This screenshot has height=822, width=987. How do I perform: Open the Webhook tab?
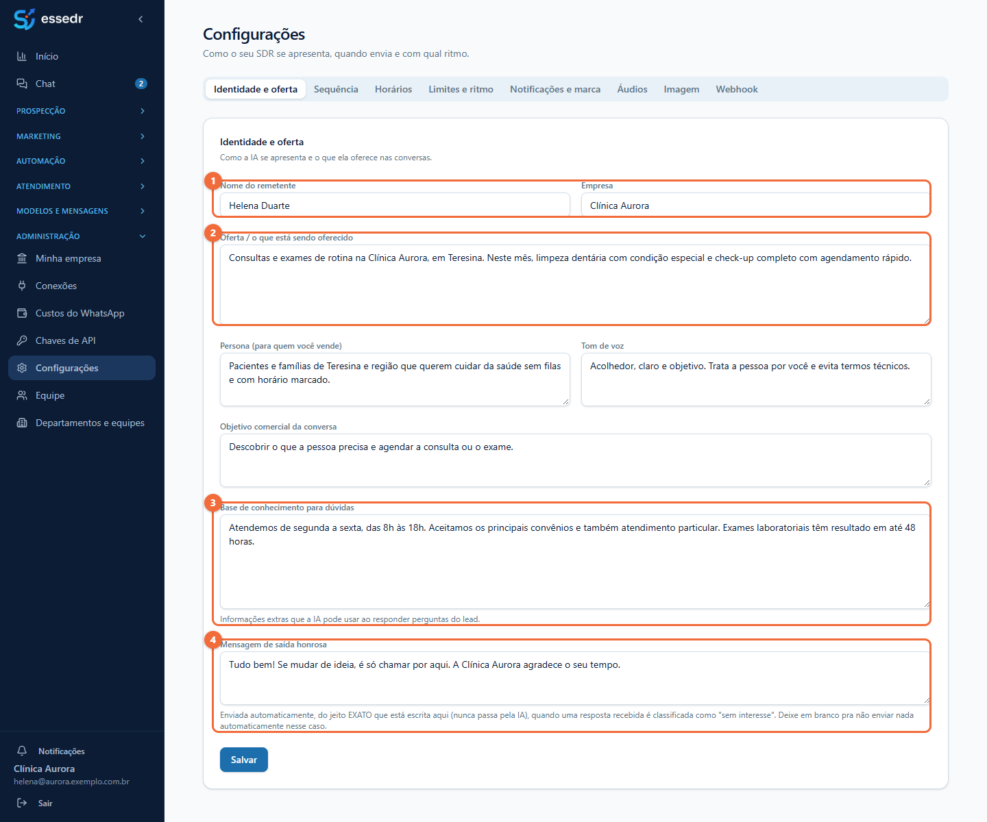pos(737,89)
